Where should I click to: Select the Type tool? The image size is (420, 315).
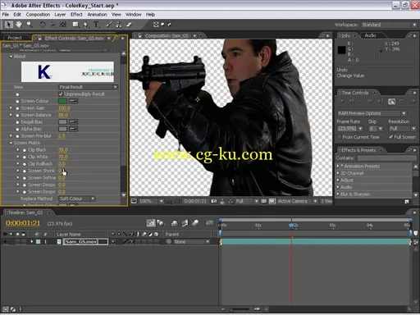pos(96,25)
